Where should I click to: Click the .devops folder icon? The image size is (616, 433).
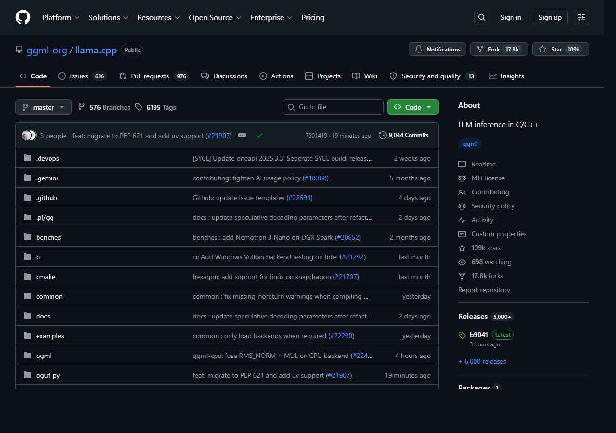click(x=27, y=158)
